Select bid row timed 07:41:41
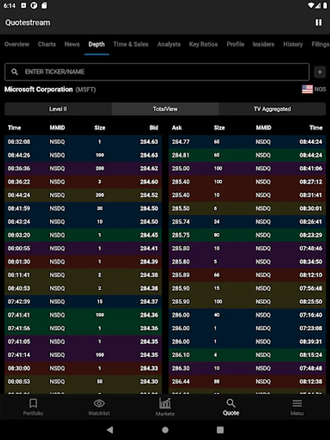This screenshot has height=440, width=330. click(x=83, y=315)
